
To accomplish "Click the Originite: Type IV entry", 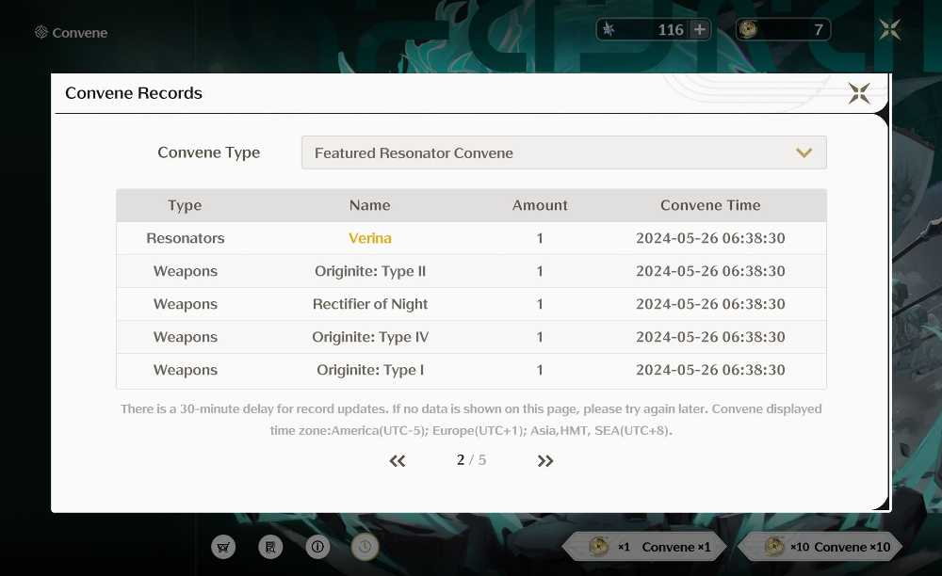I will pyautogui.click(x=370, y=337).
